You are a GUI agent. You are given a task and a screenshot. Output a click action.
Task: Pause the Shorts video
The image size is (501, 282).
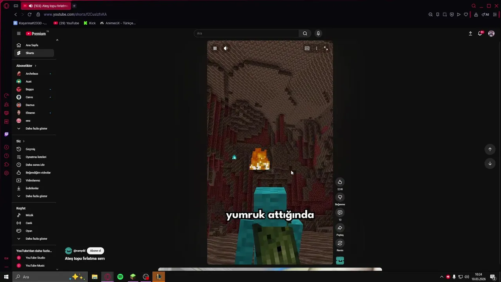point(215,48)
